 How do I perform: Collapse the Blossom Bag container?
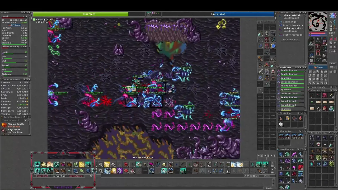click(x=334, y=90)
